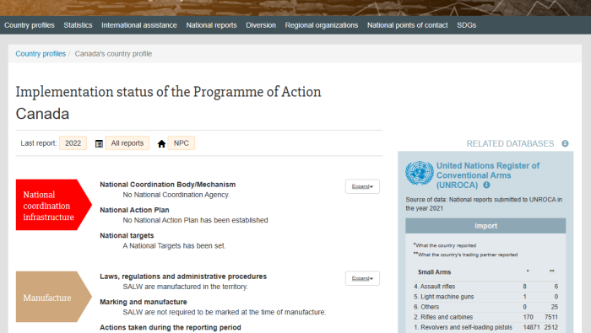Open Regional organizations navigation item

click(x=322, y=25)
